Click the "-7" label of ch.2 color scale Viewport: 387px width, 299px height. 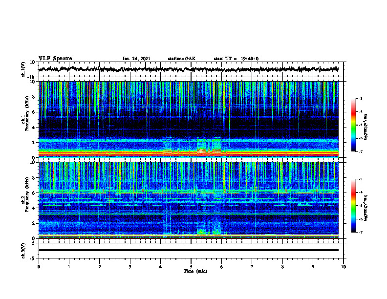tap(360, 233)
